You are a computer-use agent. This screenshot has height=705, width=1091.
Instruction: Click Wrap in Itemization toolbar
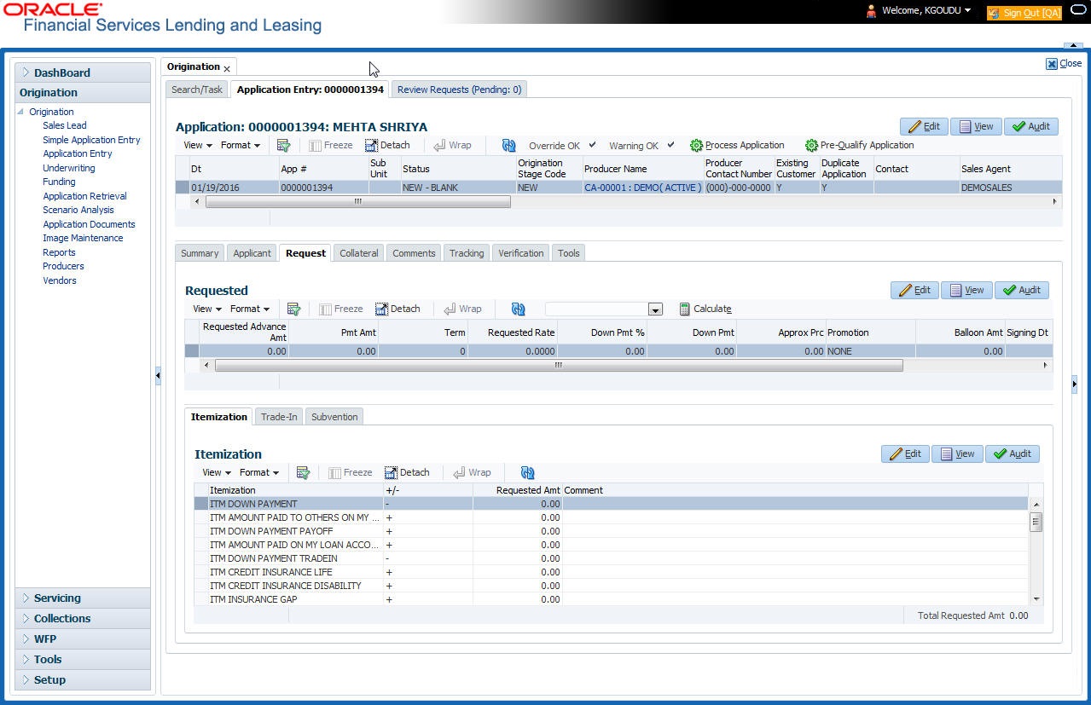(472, 472)
